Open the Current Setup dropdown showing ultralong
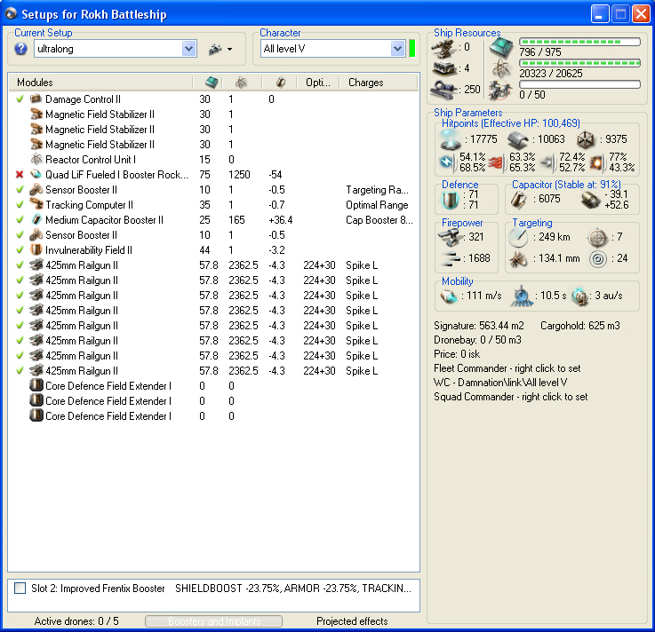655x632 pixels. coord(188,49)
